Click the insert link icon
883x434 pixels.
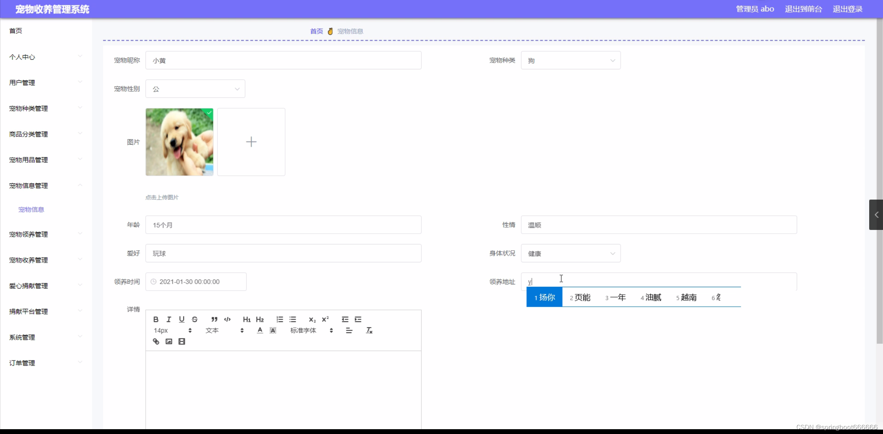(156, 341)
